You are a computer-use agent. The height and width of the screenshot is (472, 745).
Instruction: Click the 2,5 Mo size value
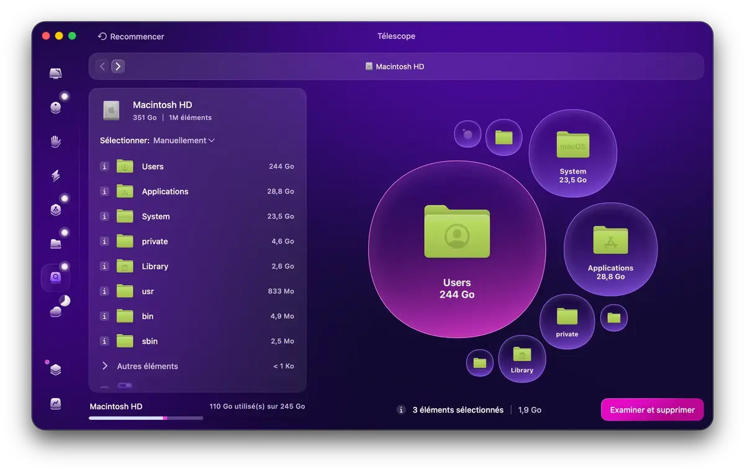282,341
